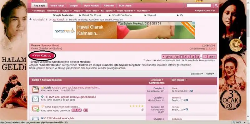Open the Oyun Kulübü tab
The width and height of the screenshot is (250, 124).
[91, 6]
